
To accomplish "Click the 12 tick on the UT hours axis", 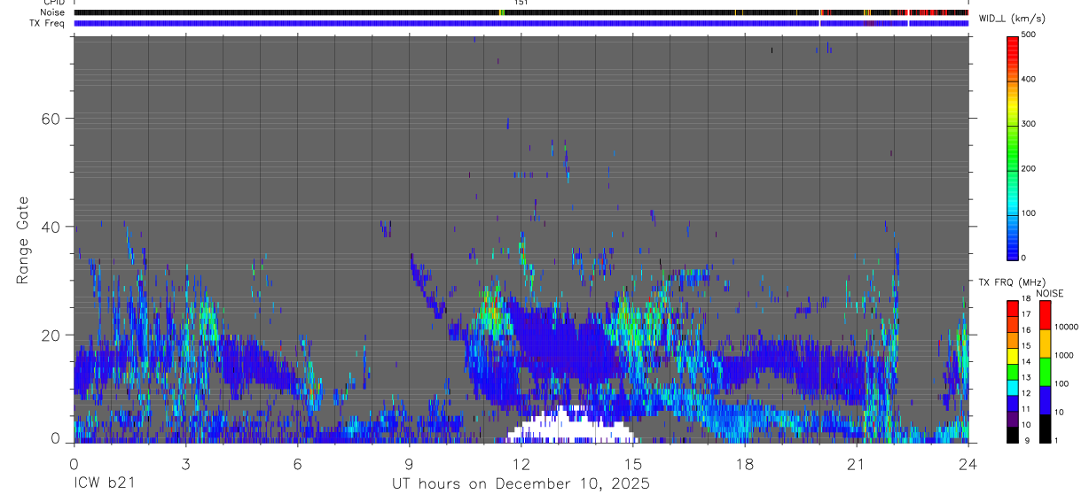I will click(x=521, y=464).
